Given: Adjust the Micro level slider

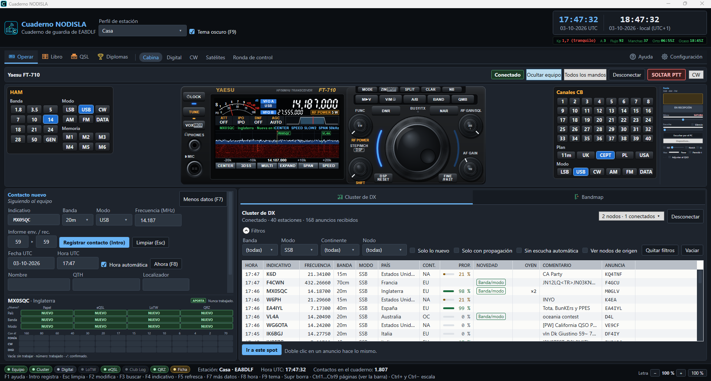Looking at the screenshot, I should point(683,120).
